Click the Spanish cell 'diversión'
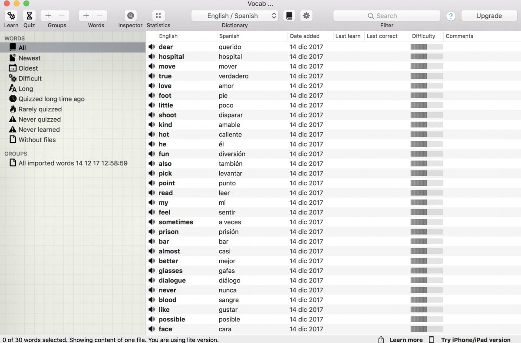The height and width of the screenshot is (343, 521). click(232, 154)
